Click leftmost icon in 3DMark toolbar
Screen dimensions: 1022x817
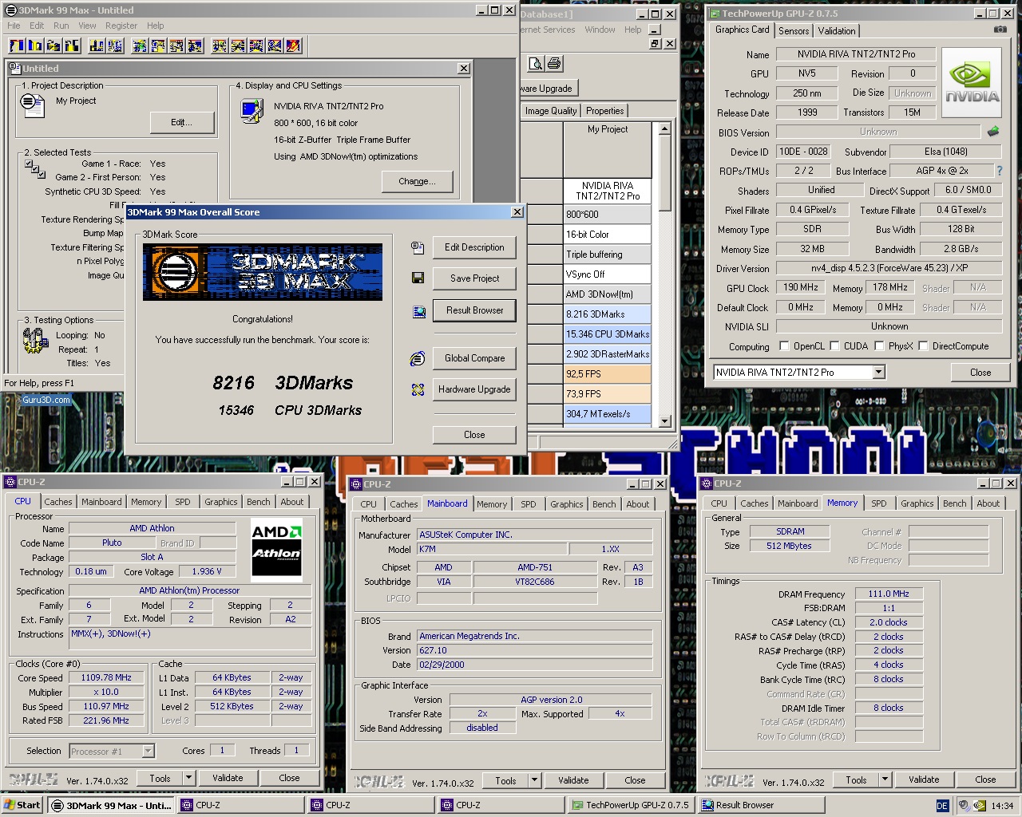(15, 45)
